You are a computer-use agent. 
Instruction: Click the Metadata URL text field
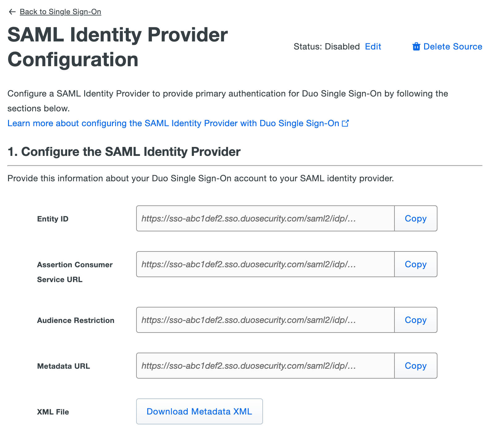pos(265,366)
